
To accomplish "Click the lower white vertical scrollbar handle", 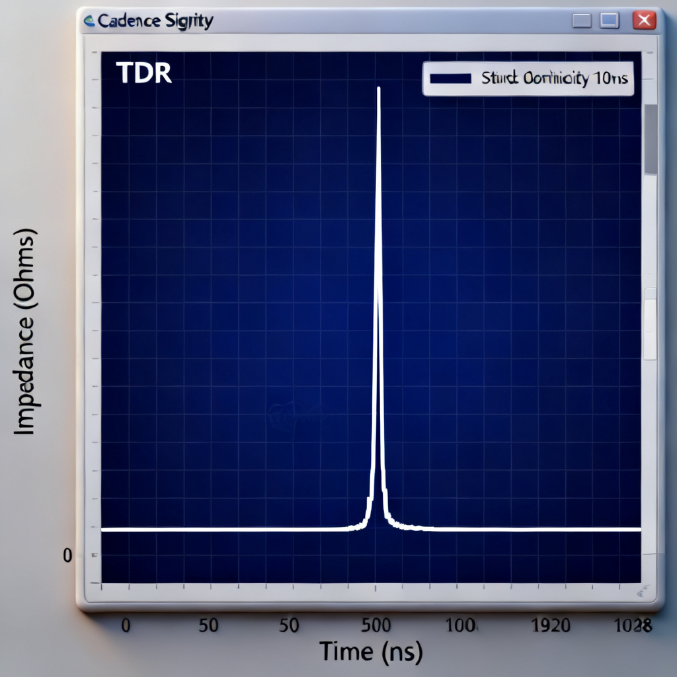I will coord(650,324).
